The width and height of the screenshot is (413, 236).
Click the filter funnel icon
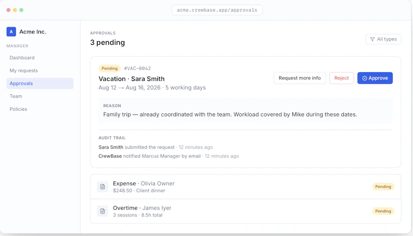pyautogui.click(x=372, y=39)
